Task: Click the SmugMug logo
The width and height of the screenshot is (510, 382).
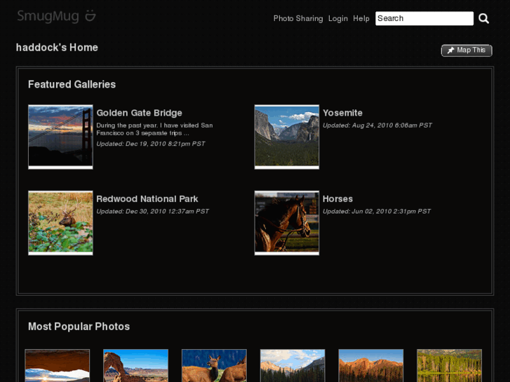Action: pyautogui.click(x=56, y=16)
